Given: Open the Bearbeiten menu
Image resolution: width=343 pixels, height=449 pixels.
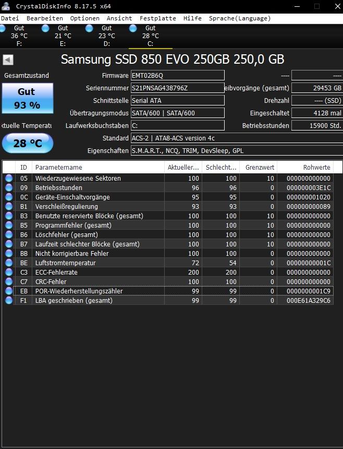Looking at the screenshot, I should (45, 18).
